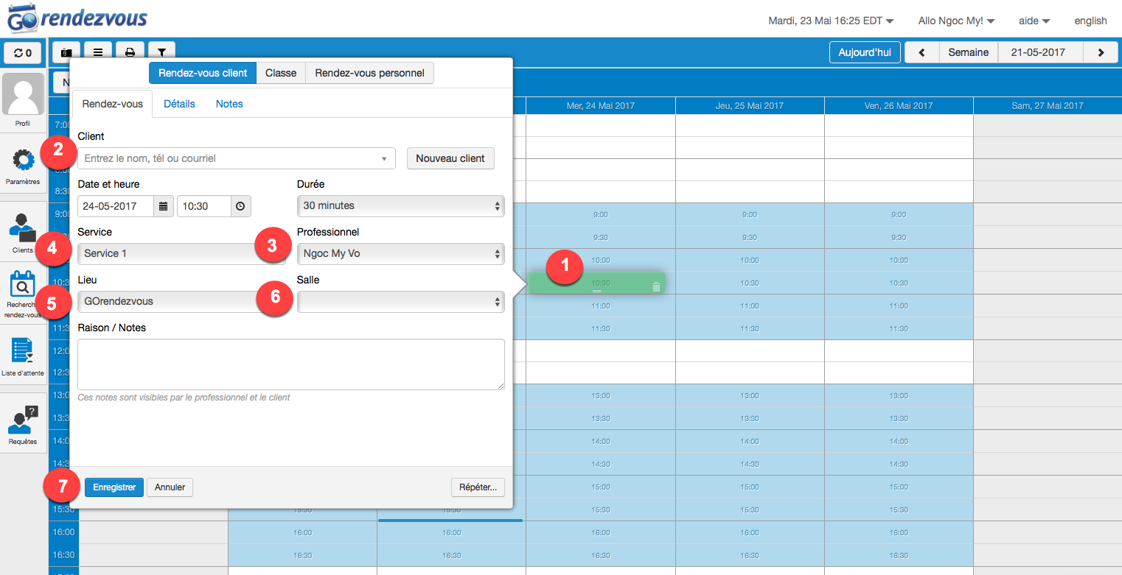1122x575 pixels.
Task: Click the Enregistrer button
Action: coord(114,487)
